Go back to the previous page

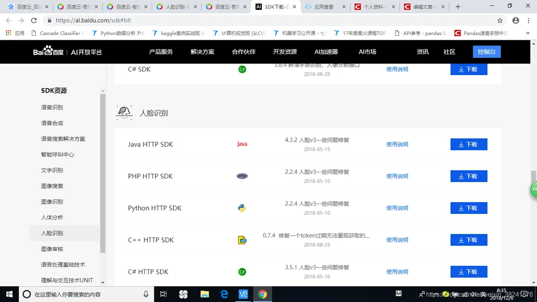[9, 21]
